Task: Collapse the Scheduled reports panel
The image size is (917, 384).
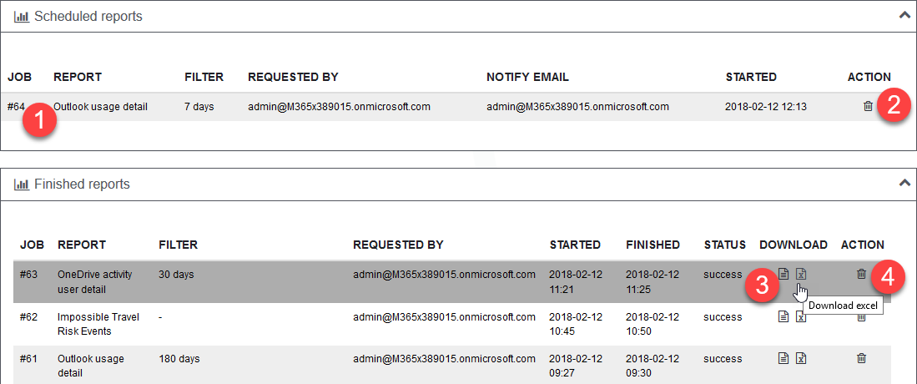Action: click(904, 14)
